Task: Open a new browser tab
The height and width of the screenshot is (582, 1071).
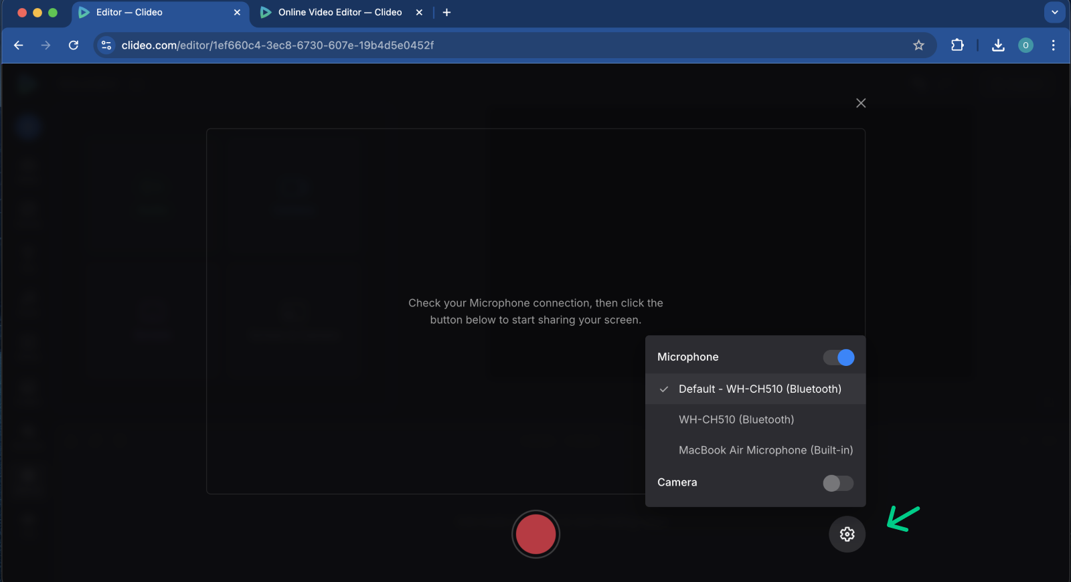Action: point(447,13)
